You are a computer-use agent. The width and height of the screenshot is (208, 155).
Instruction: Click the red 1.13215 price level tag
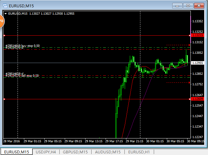coord(197,36)
